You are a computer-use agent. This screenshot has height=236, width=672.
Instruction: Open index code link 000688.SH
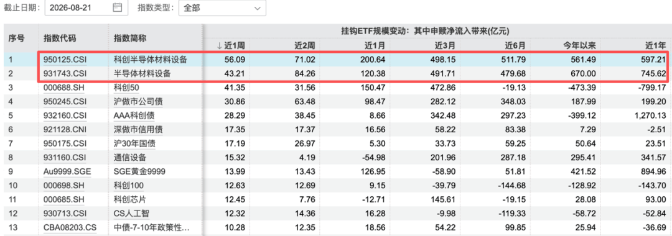(x=63, y=88)
